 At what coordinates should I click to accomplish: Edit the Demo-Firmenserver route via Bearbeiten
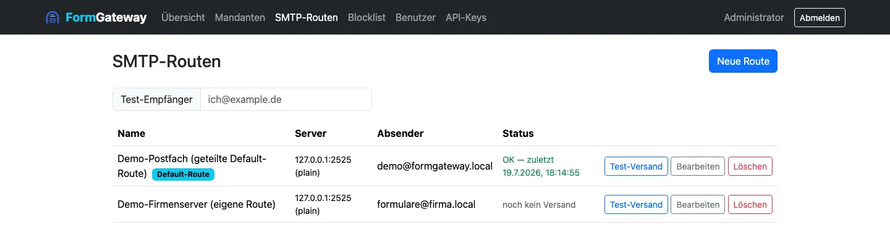tap(698, 205)
